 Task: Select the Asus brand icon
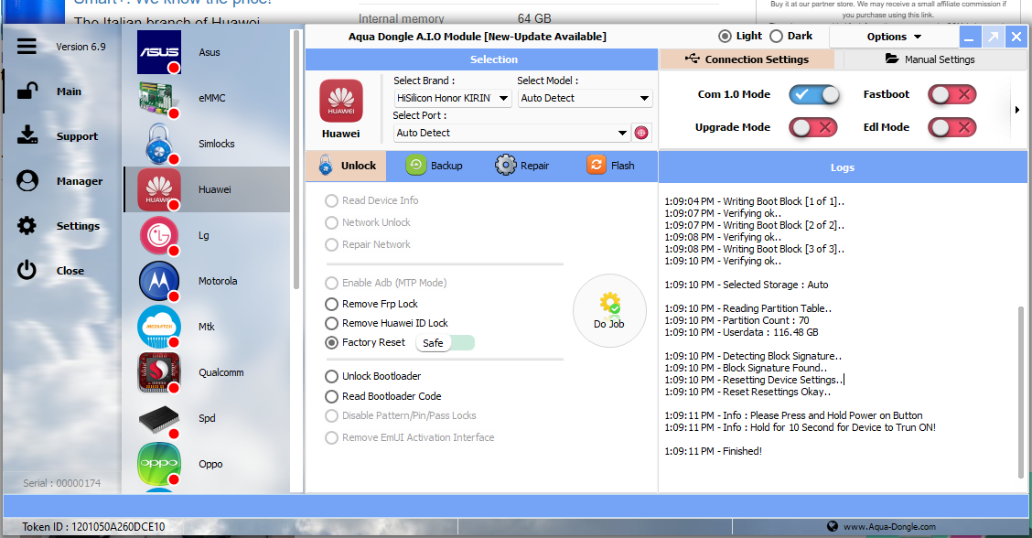click(x=159, y=53)
